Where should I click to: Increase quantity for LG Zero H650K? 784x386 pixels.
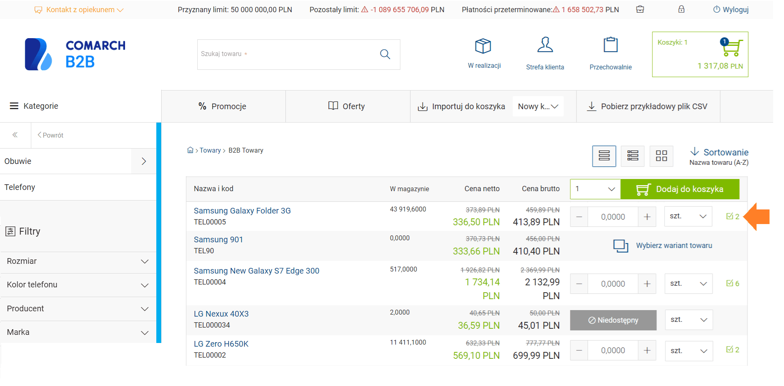point(647,351)
